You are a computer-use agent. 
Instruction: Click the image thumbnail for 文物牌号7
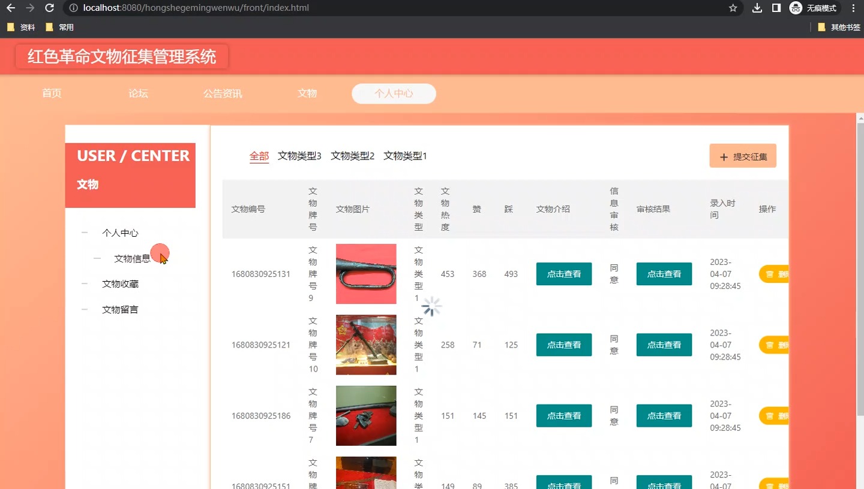[366, 415]
